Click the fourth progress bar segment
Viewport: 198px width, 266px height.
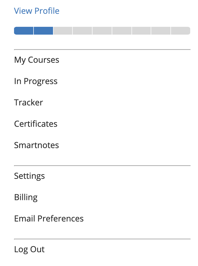[x=82, y=31]
